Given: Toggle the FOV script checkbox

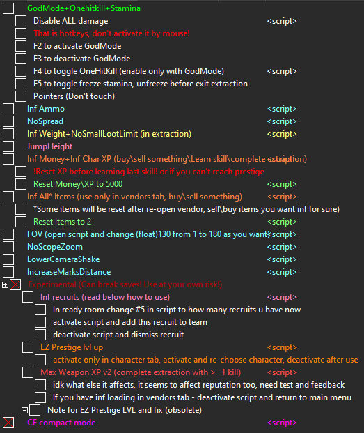Looking at the screenshot, I should 8,234.
